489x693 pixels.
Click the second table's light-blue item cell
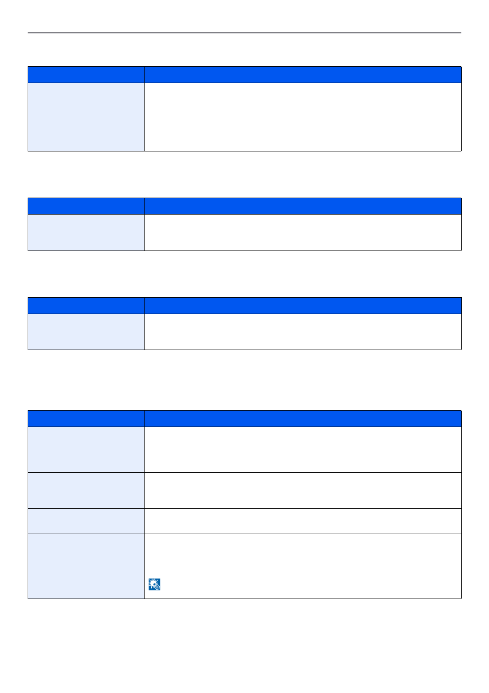pyautogui.click(x=86, y=233)
